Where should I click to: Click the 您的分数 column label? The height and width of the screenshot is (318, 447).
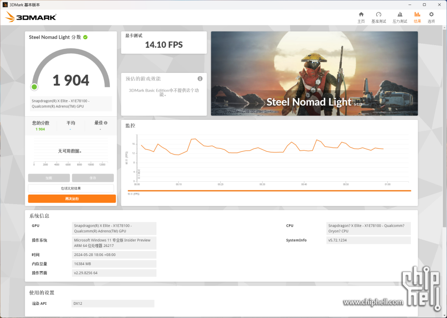coord(41,123)
